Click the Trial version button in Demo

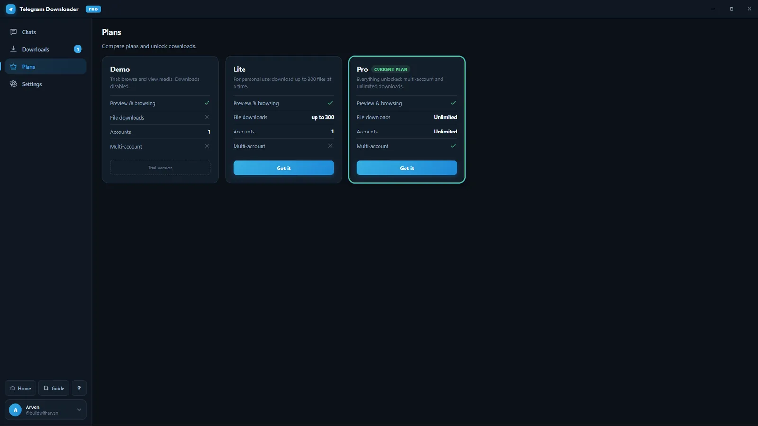(160, 168)
